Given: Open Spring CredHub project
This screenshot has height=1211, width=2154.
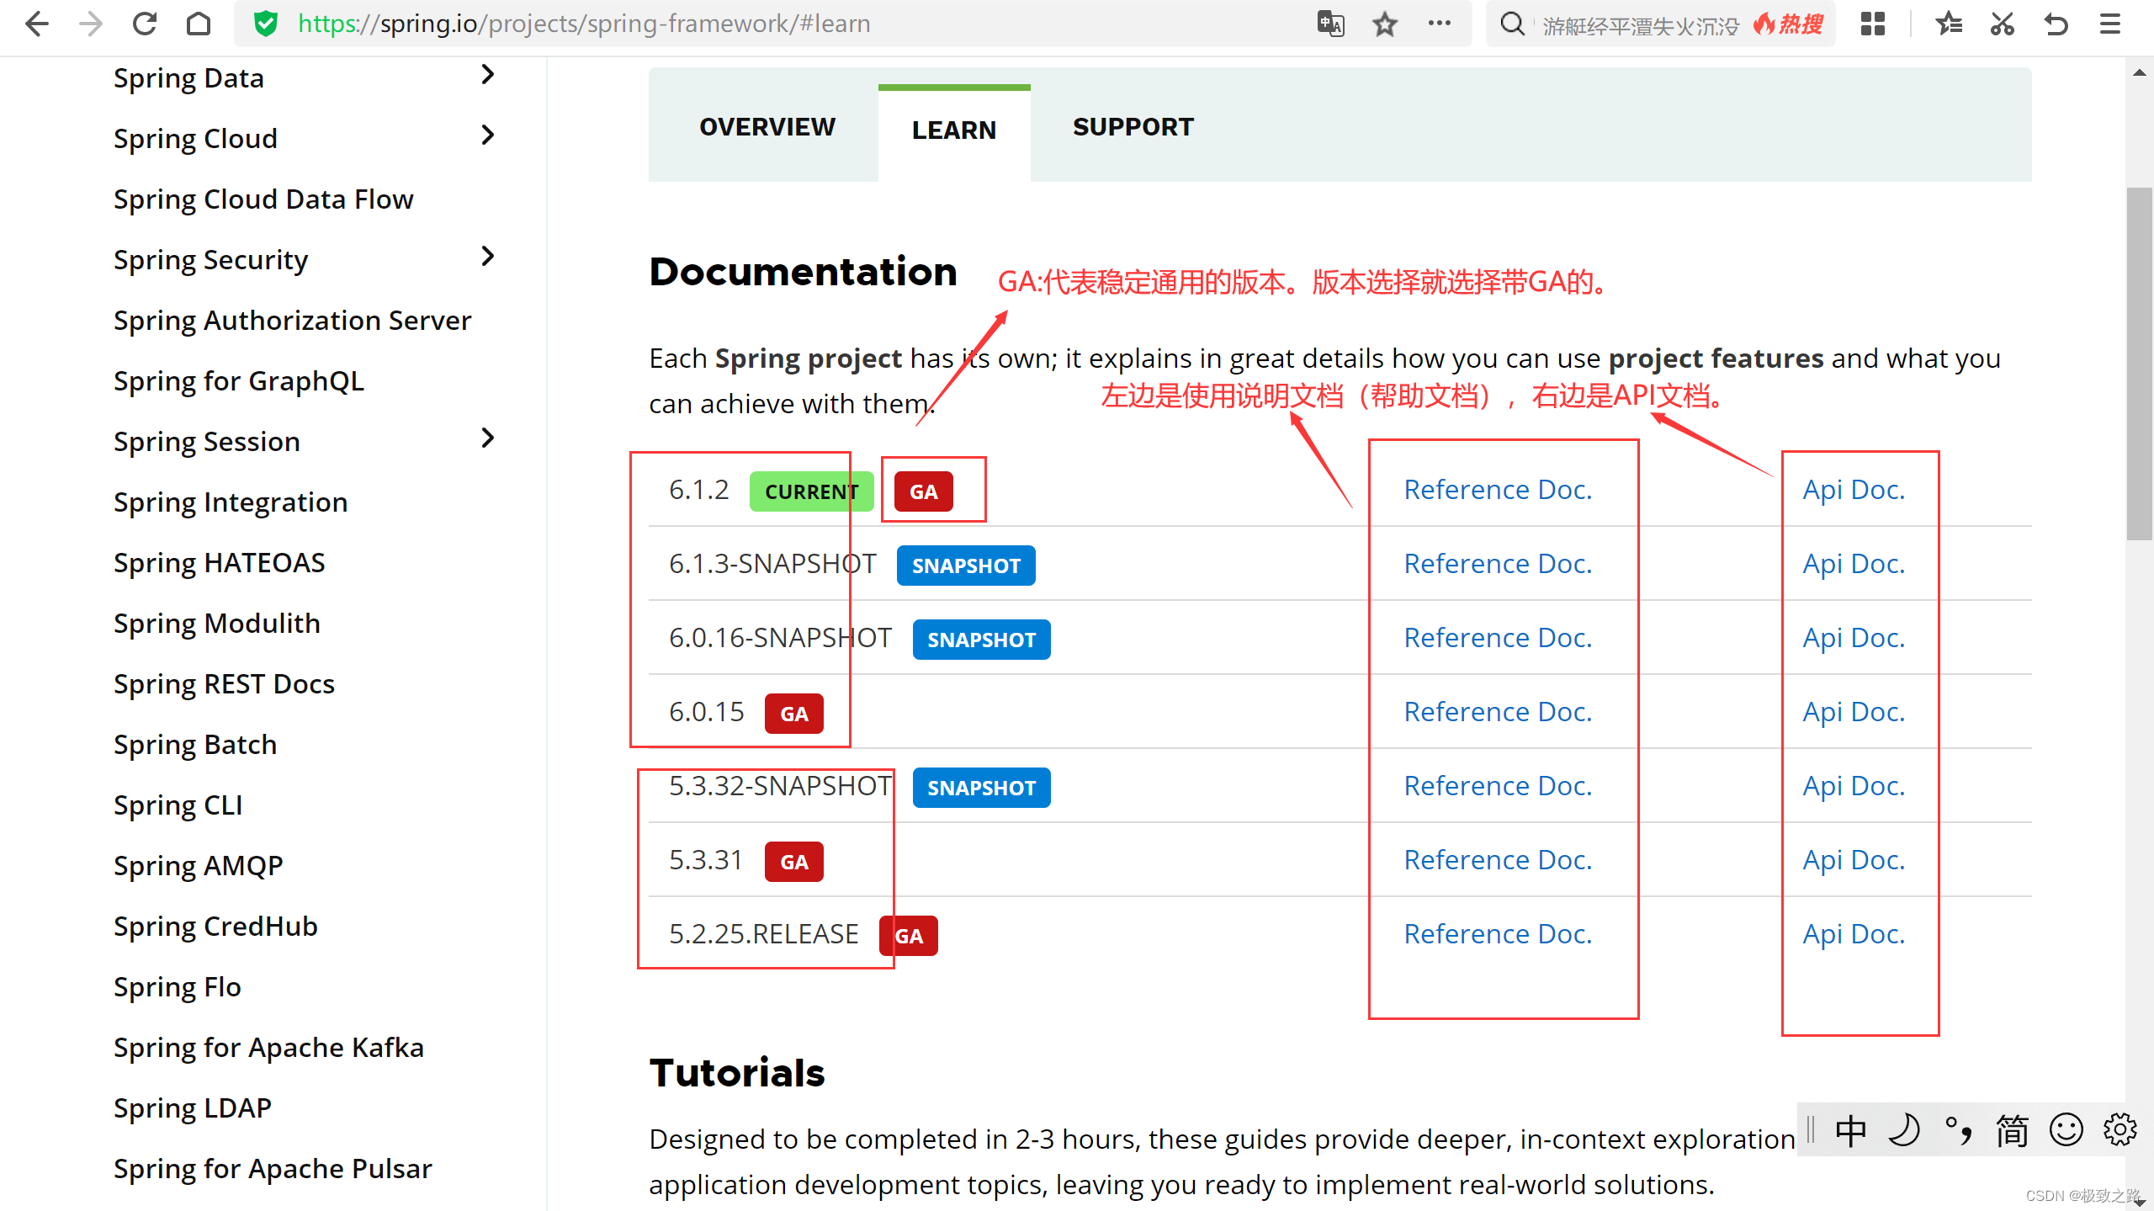Looking at the screenshot, I should click(215, 927).
